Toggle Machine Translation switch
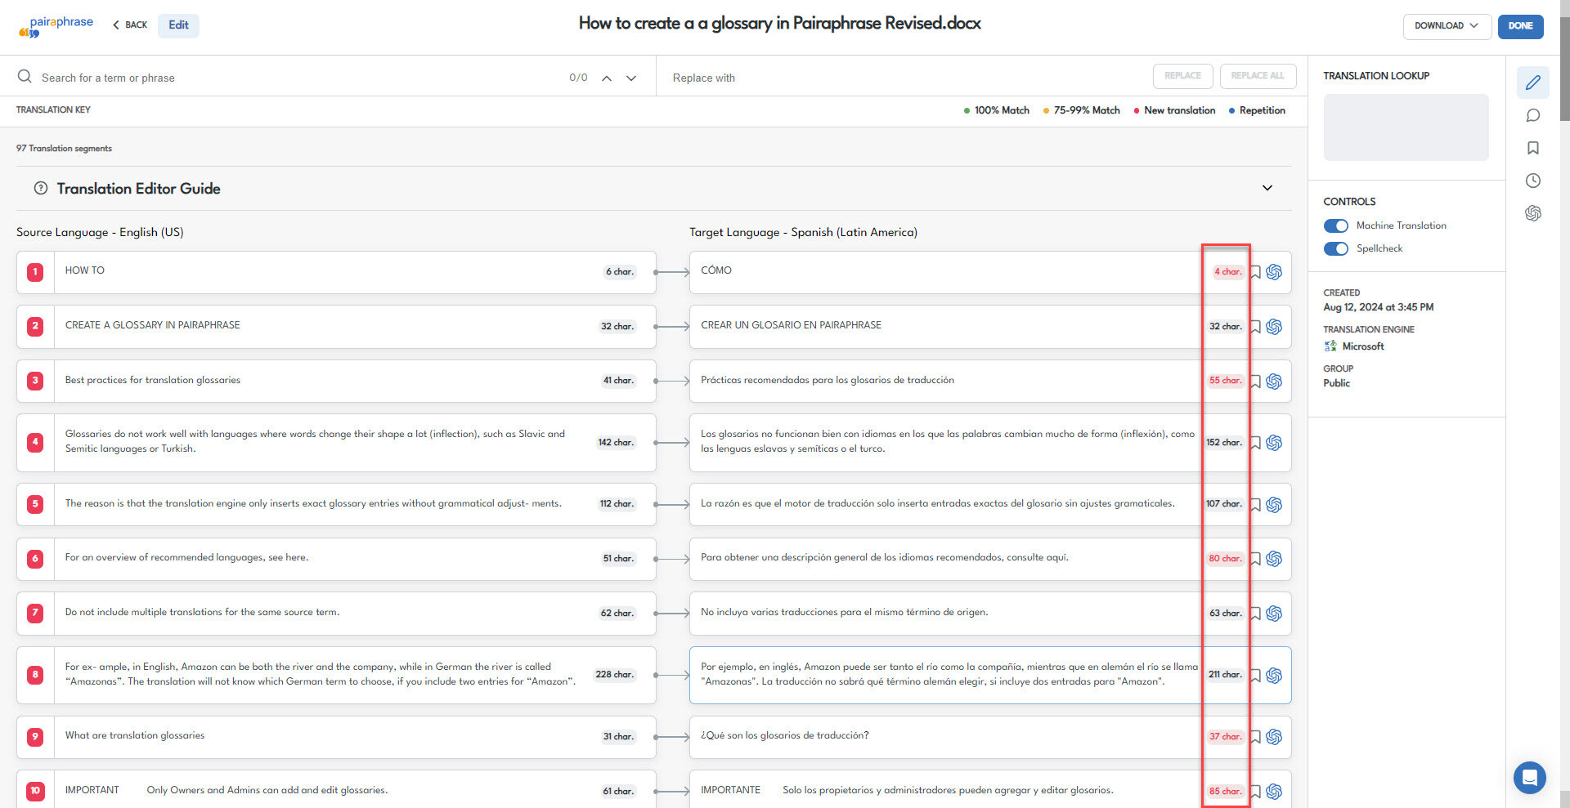Viewport: 1570px width, 808px height. [1336, 225]
